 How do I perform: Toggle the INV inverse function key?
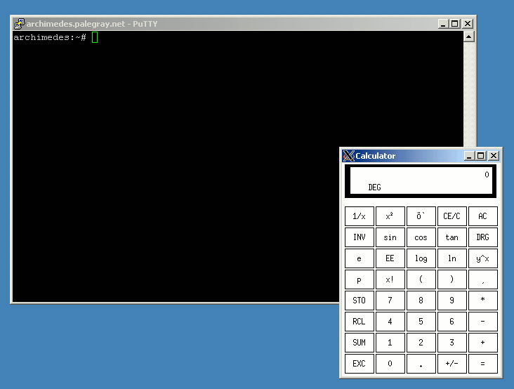359,237
